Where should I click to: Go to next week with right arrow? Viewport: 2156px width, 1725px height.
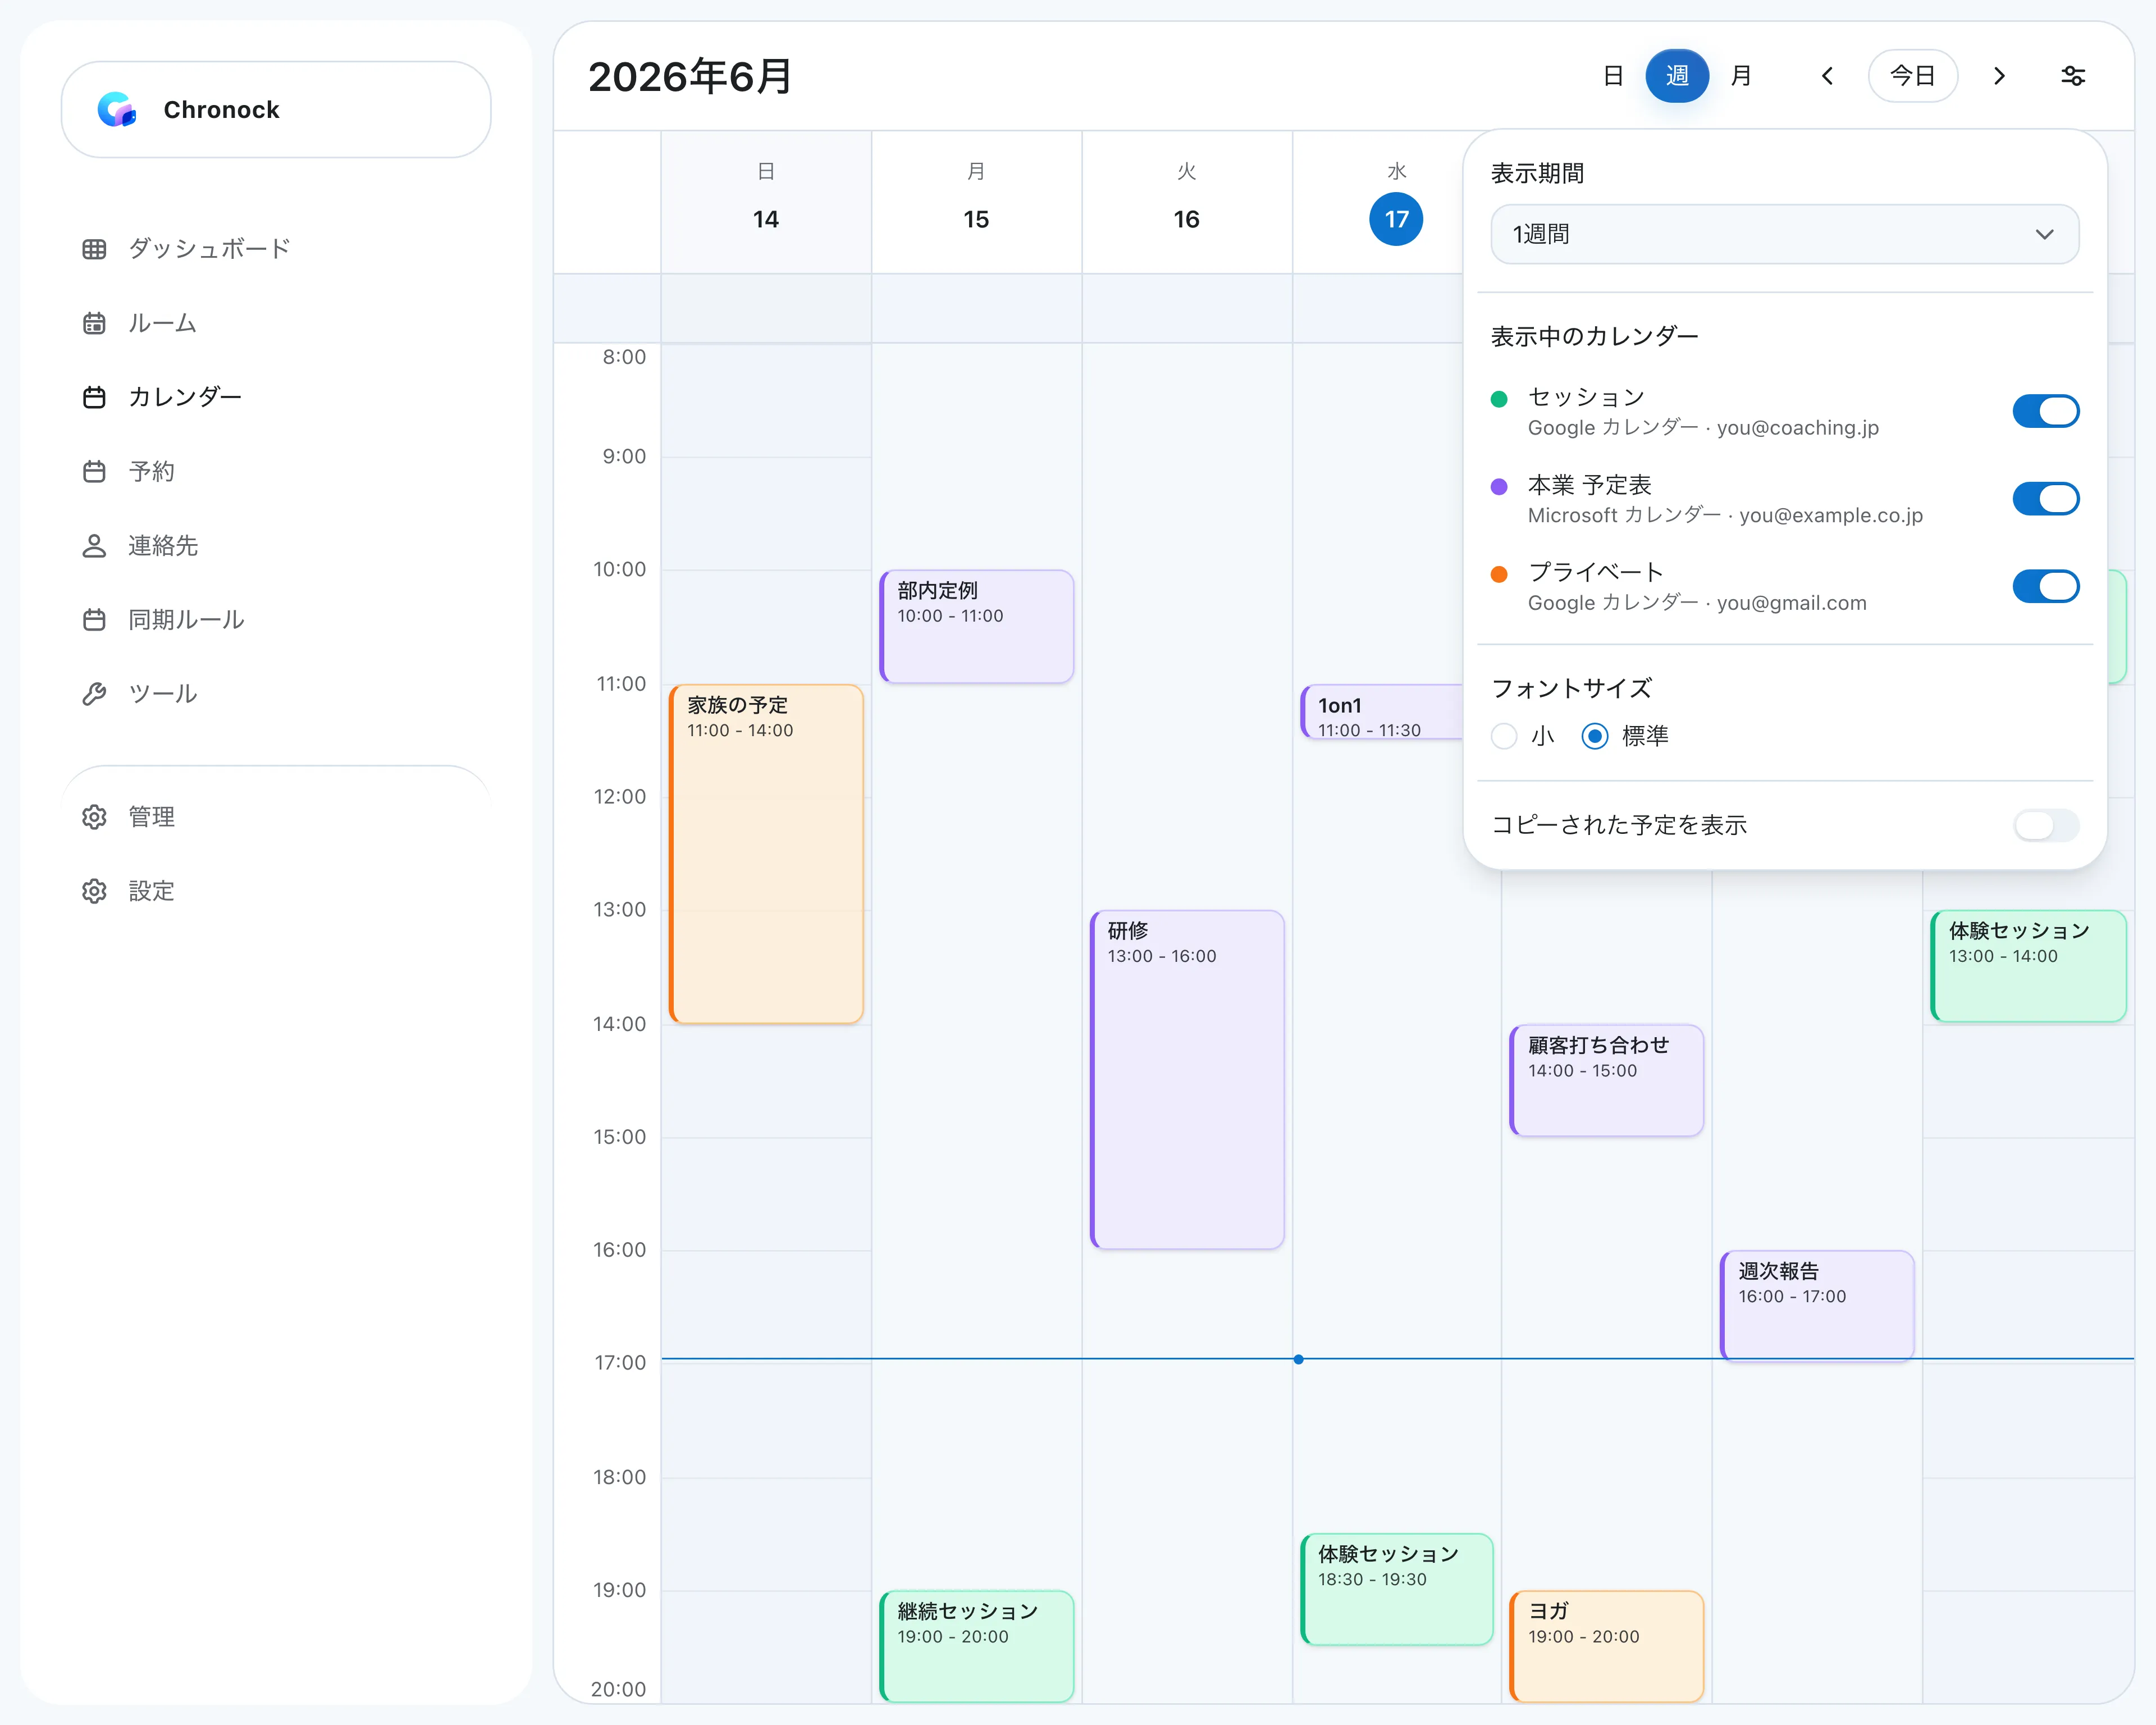coord(1999,76)
